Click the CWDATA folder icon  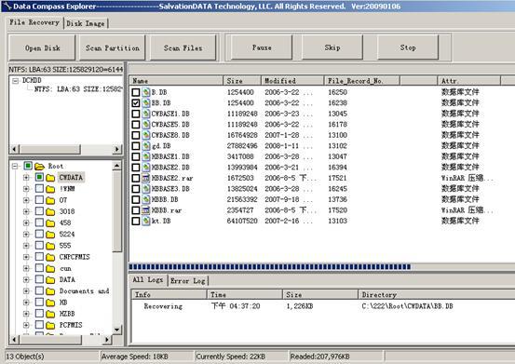50,178
